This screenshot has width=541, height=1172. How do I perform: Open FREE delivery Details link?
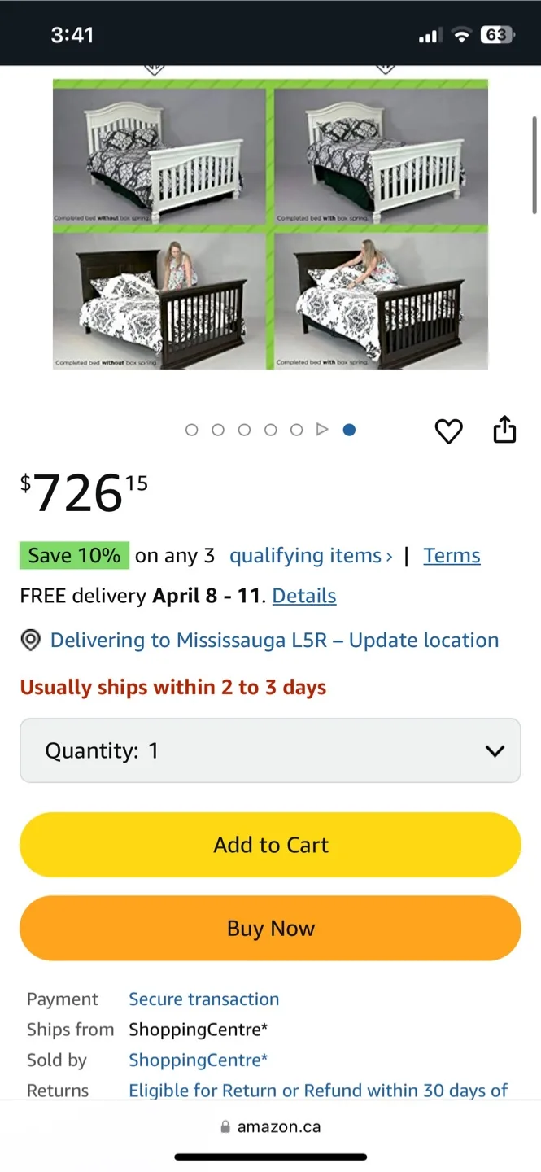[x=304, y=596]
